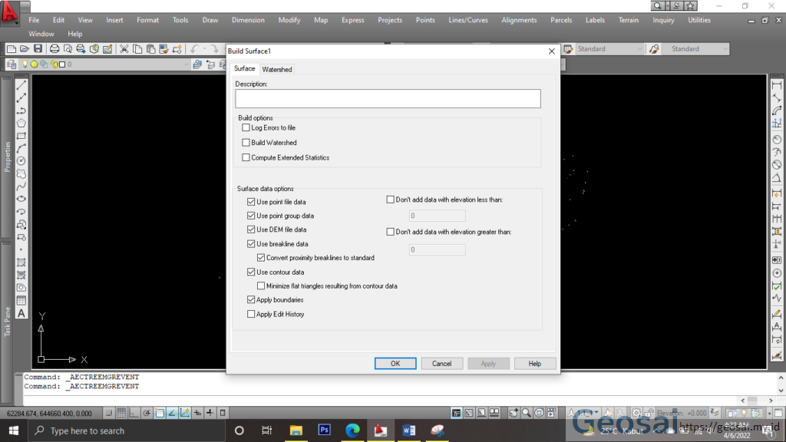The width and height of the screenshot is (786, 442).
Task: Click the current layer color swatch
Action: [62, 64]
